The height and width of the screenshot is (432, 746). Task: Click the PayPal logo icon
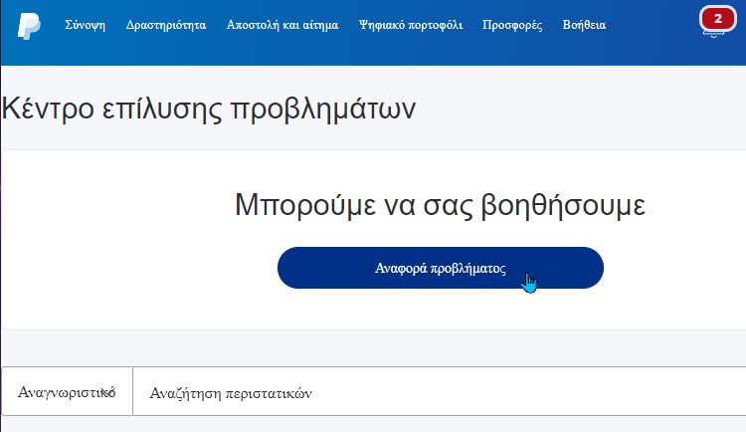[29, 26]
